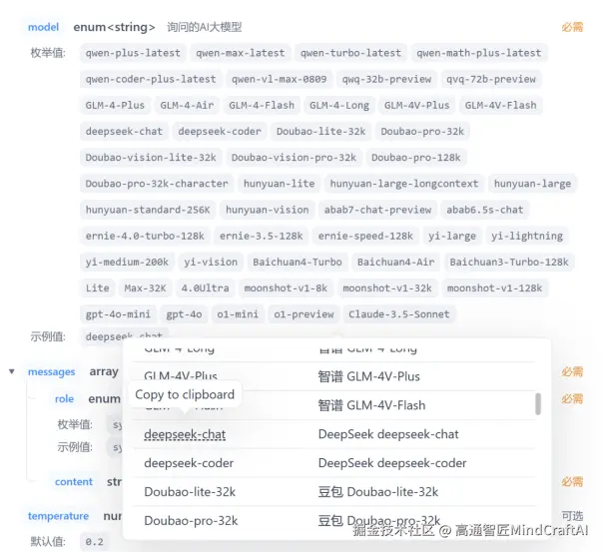Click the DeepSeek deepseek-chat description cell

click(x=388, y=434)
